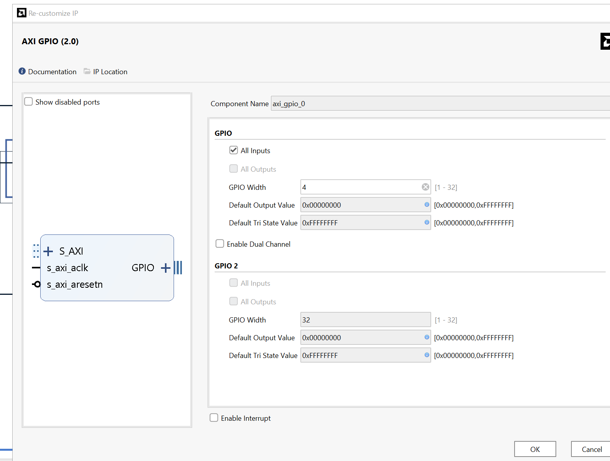The height and width of the screenshot is (461, 610).
Task: Click the GPIO port label in block
Action: point(143,268)
